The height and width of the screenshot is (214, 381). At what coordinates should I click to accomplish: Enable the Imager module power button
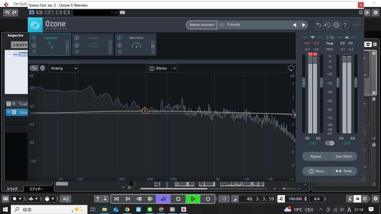[x=77, y=38]
